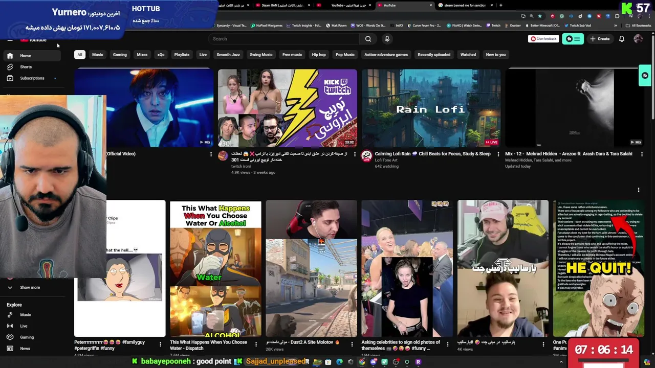
Task: Open the Water Or Alcohol short
Action: click(x=215, y=268)
